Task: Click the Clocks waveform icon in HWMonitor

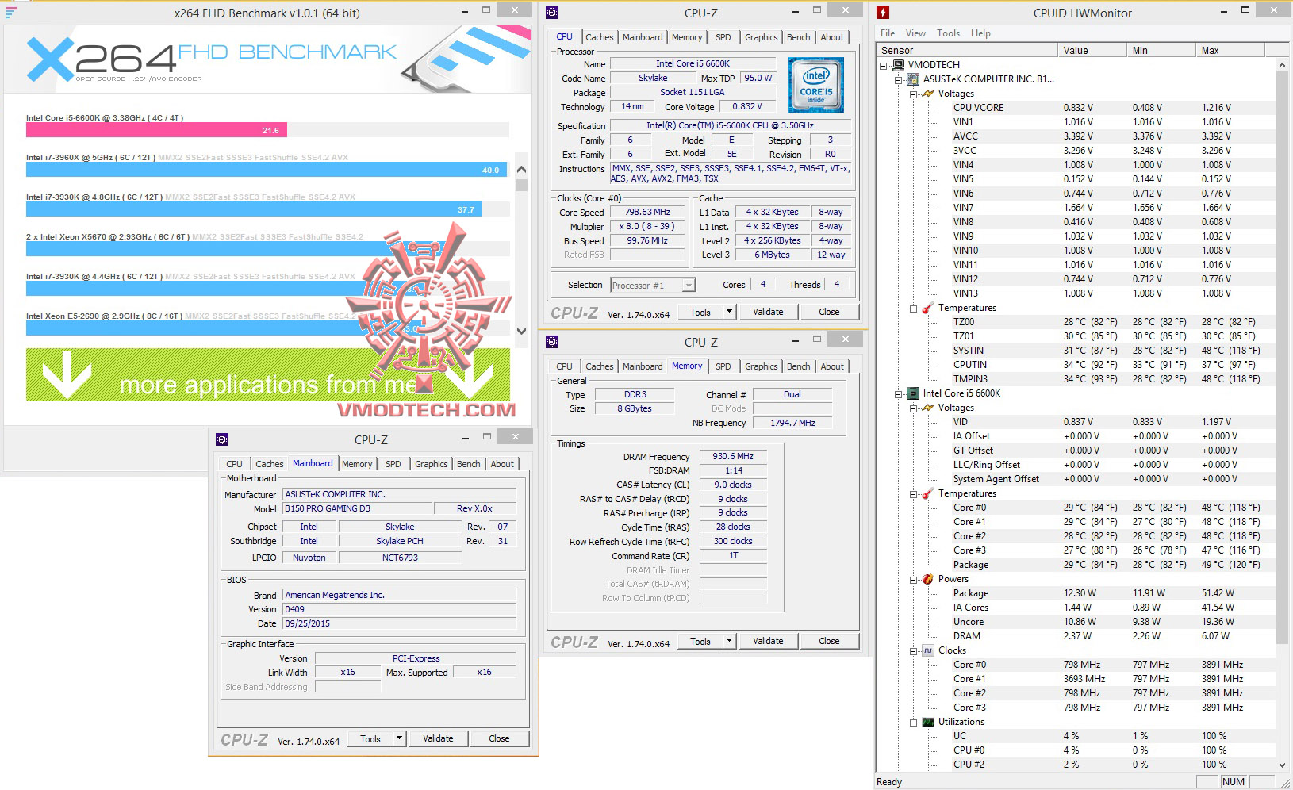Action: tap(928, 650)
